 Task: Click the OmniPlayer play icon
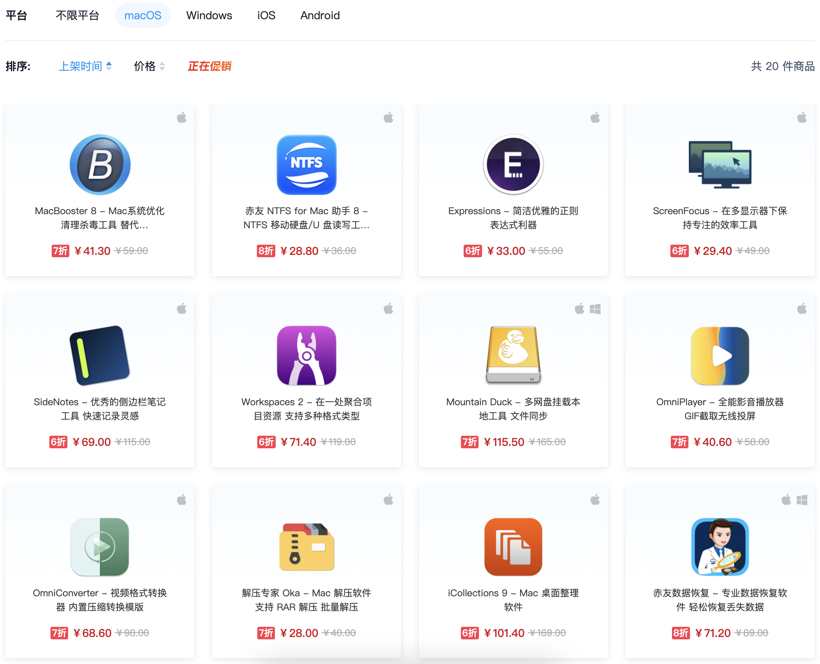pyautogui.click(x=720, y=355)
